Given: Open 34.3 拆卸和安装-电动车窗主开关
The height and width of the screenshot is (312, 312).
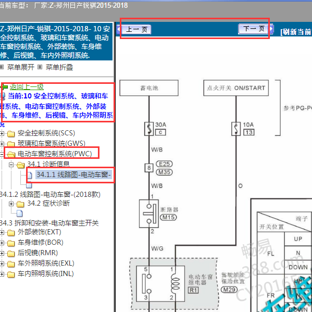Looking at the screenshot, I should tap(49, 223).
